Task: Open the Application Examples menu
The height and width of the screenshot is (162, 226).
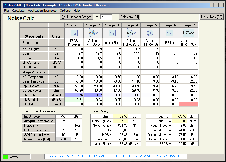Action: pyautogui.click(x=42, y=11)
